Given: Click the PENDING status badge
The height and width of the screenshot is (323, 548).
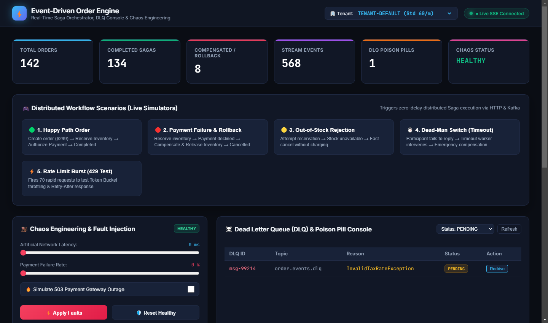Looking at the screenshot, I should click(456, 269).
